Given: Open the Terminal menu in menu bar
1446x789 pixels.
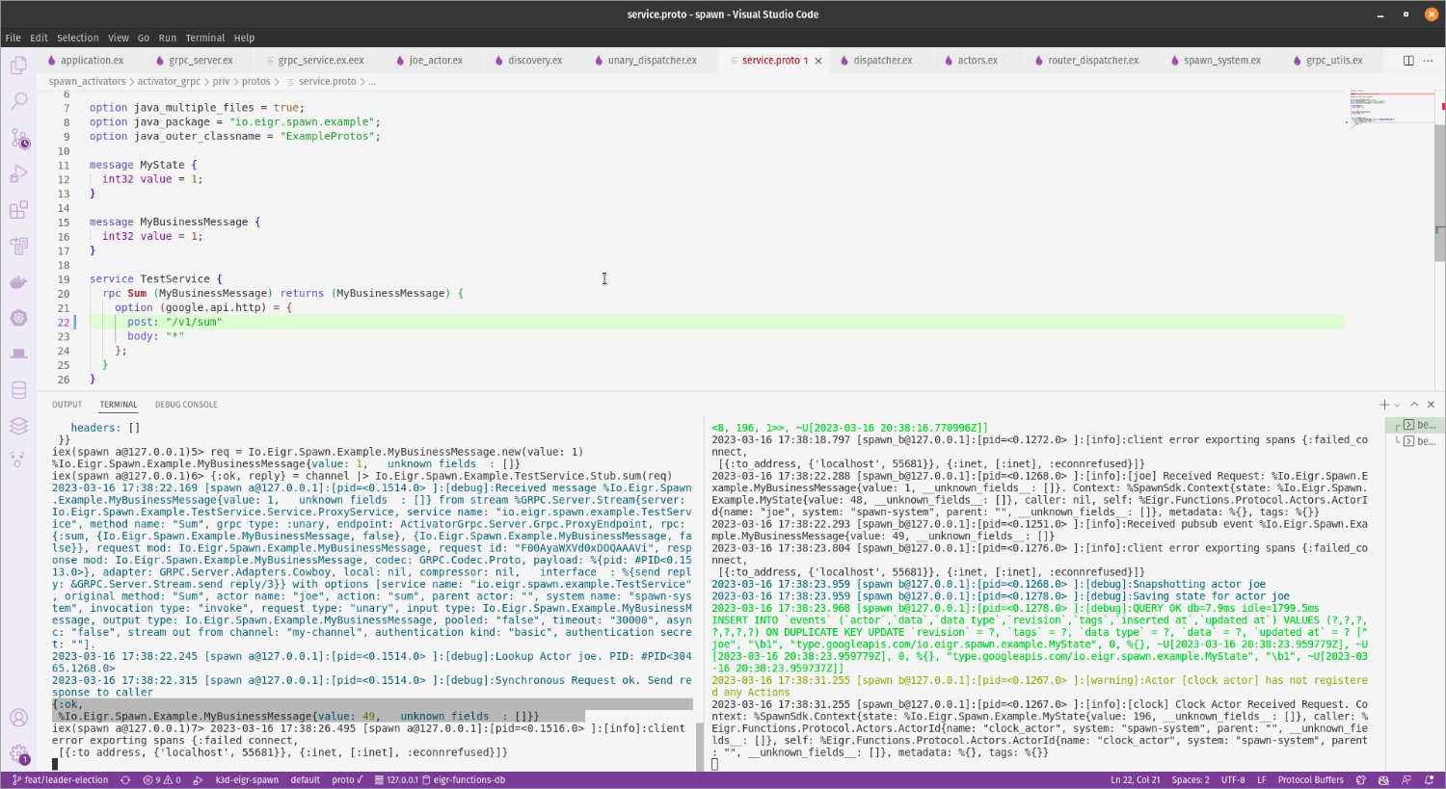Looking at the screenshot, I should point(204,38).
